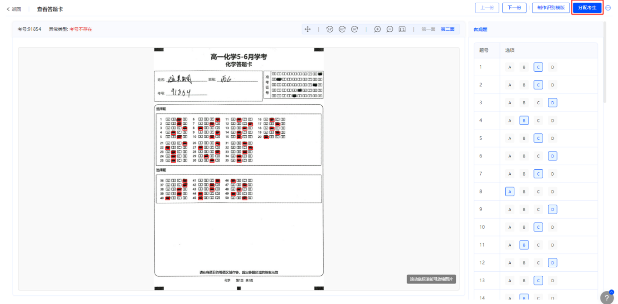Viewport: 618px width, 304px height.
Task: Select option B for question 10
Action: [x=524, y=227]
